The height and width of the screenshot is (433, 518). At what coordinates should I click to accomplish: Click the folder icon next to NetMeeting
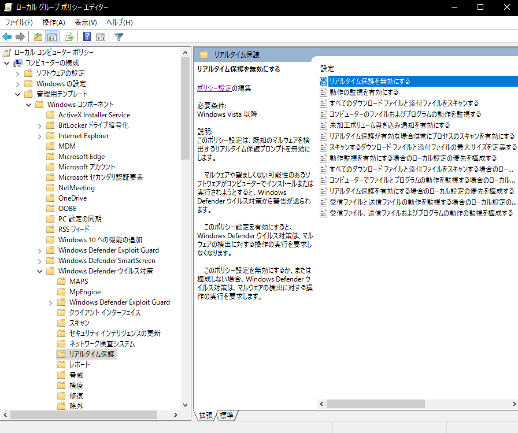[x=50, y=188]
